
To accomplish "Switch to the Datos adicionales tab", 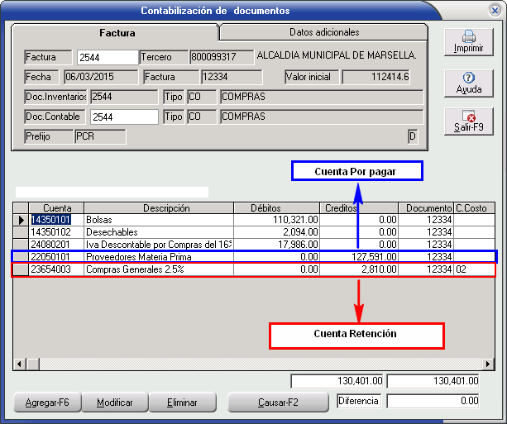I will (324, 32).
